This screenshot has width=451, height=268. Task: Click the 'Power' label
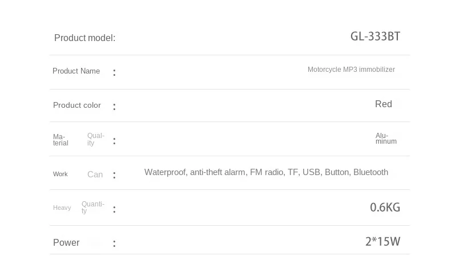tap(66, 242)
